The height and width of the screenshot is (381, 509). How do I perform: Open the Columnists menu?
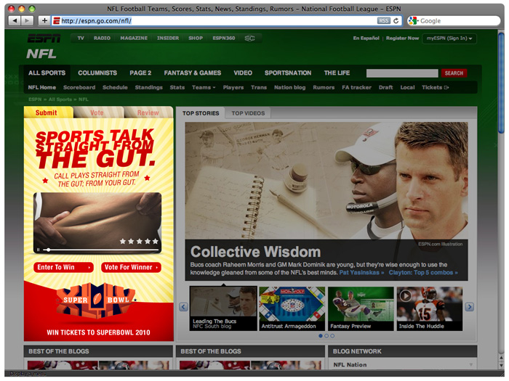(x=97, y=73)
